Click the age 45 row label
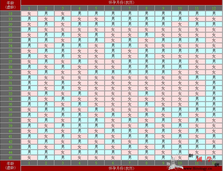 (x=10, y=158)
